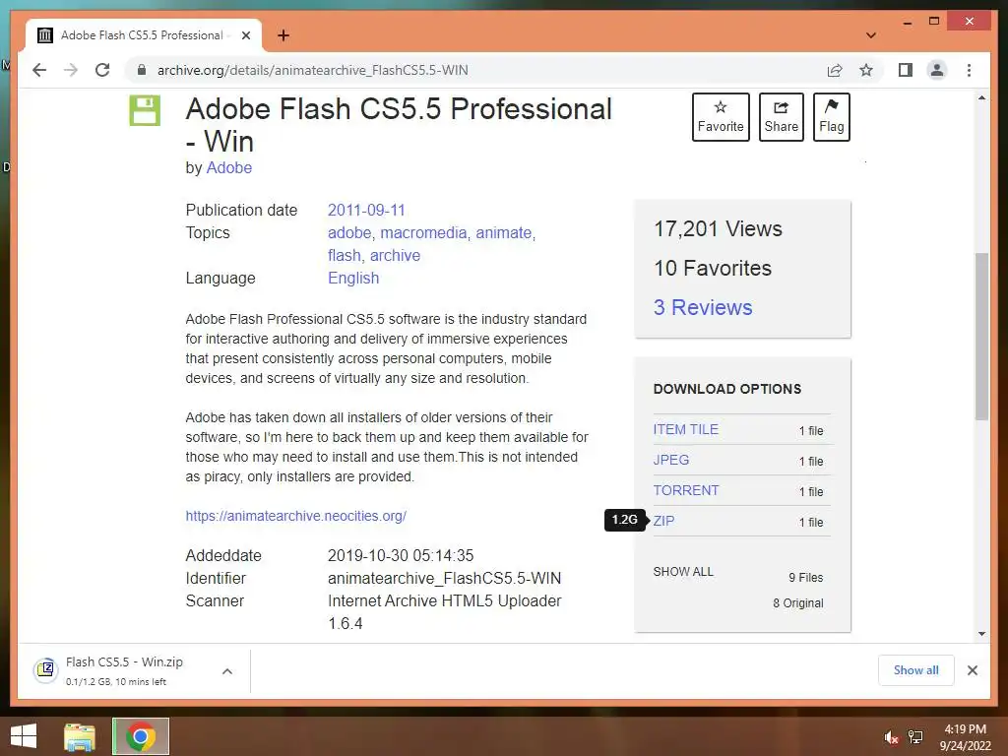The width and height of the screenshot is (1008, 756).
Task: Click the scrollbar down arrow
Action: pyautogui.click(x=981, y=634)
